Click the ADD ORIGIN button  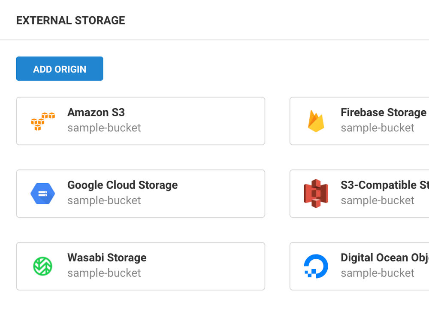click(59, 69)
